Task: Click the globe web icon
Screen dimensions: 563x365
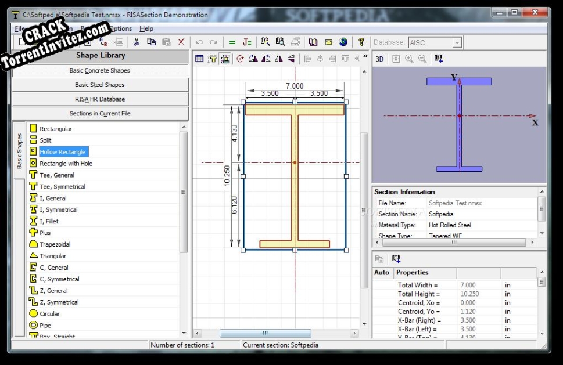Action: click(x=343, y=42)
